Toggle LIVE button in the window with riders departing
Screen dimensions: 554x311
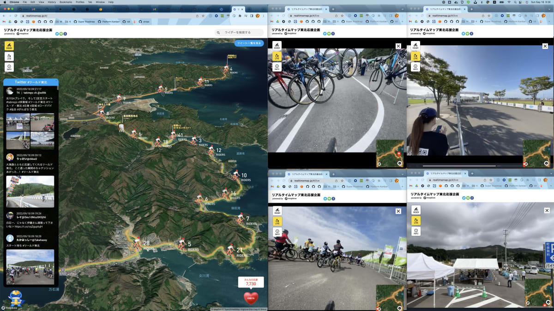pyautogui.click(x=277, y=221)
